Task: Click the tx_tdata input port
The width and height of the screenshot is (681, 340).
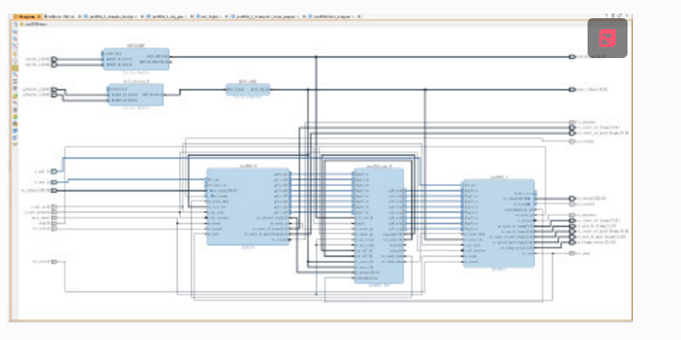Action: tap(54, 190)
